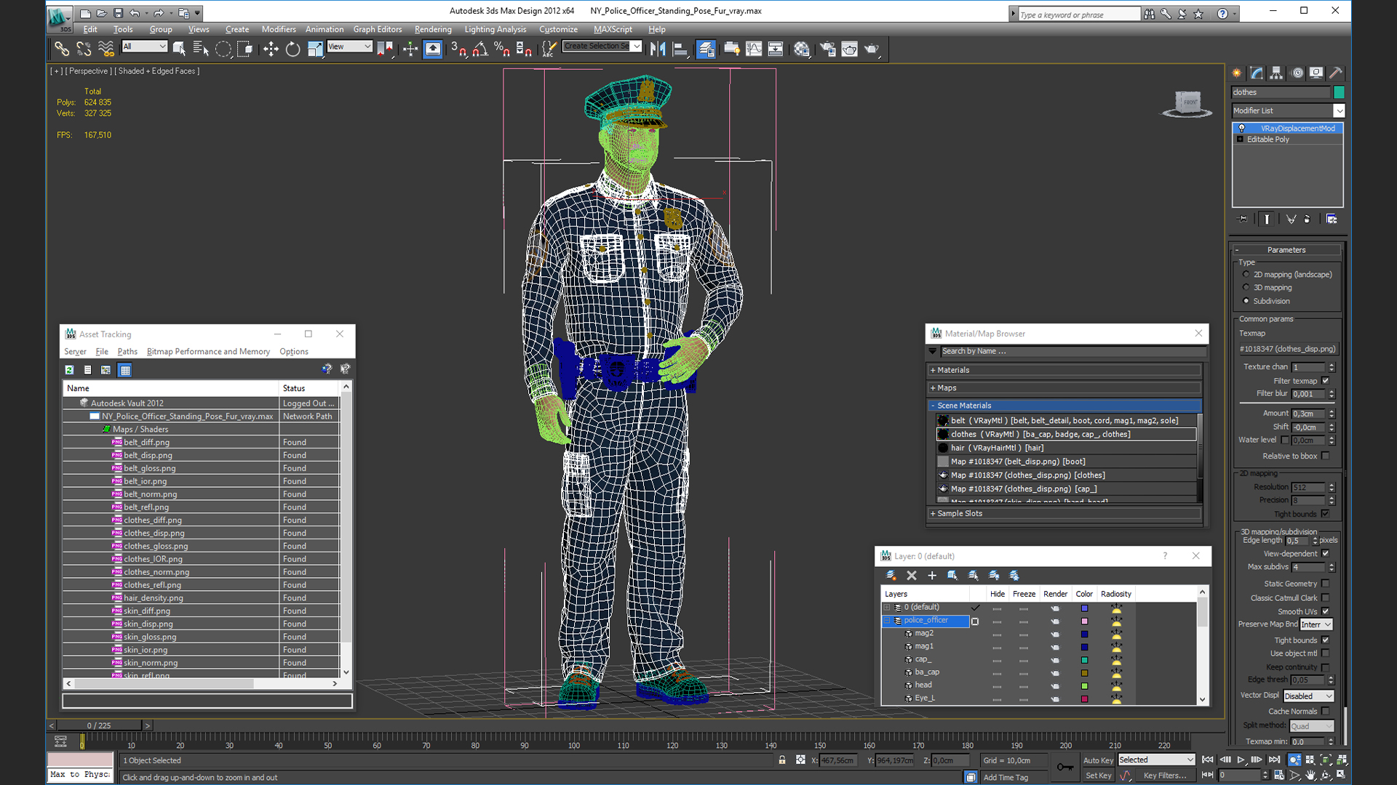Screen dimensions: 1397x785
Task: Toggle VRayDisplacementMod lightbulb on/off
Action: (1242, 128)
